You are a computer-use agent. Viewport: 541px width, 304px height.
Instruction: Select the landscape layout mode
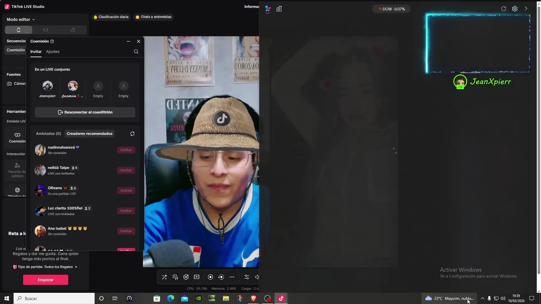point(46,30)
